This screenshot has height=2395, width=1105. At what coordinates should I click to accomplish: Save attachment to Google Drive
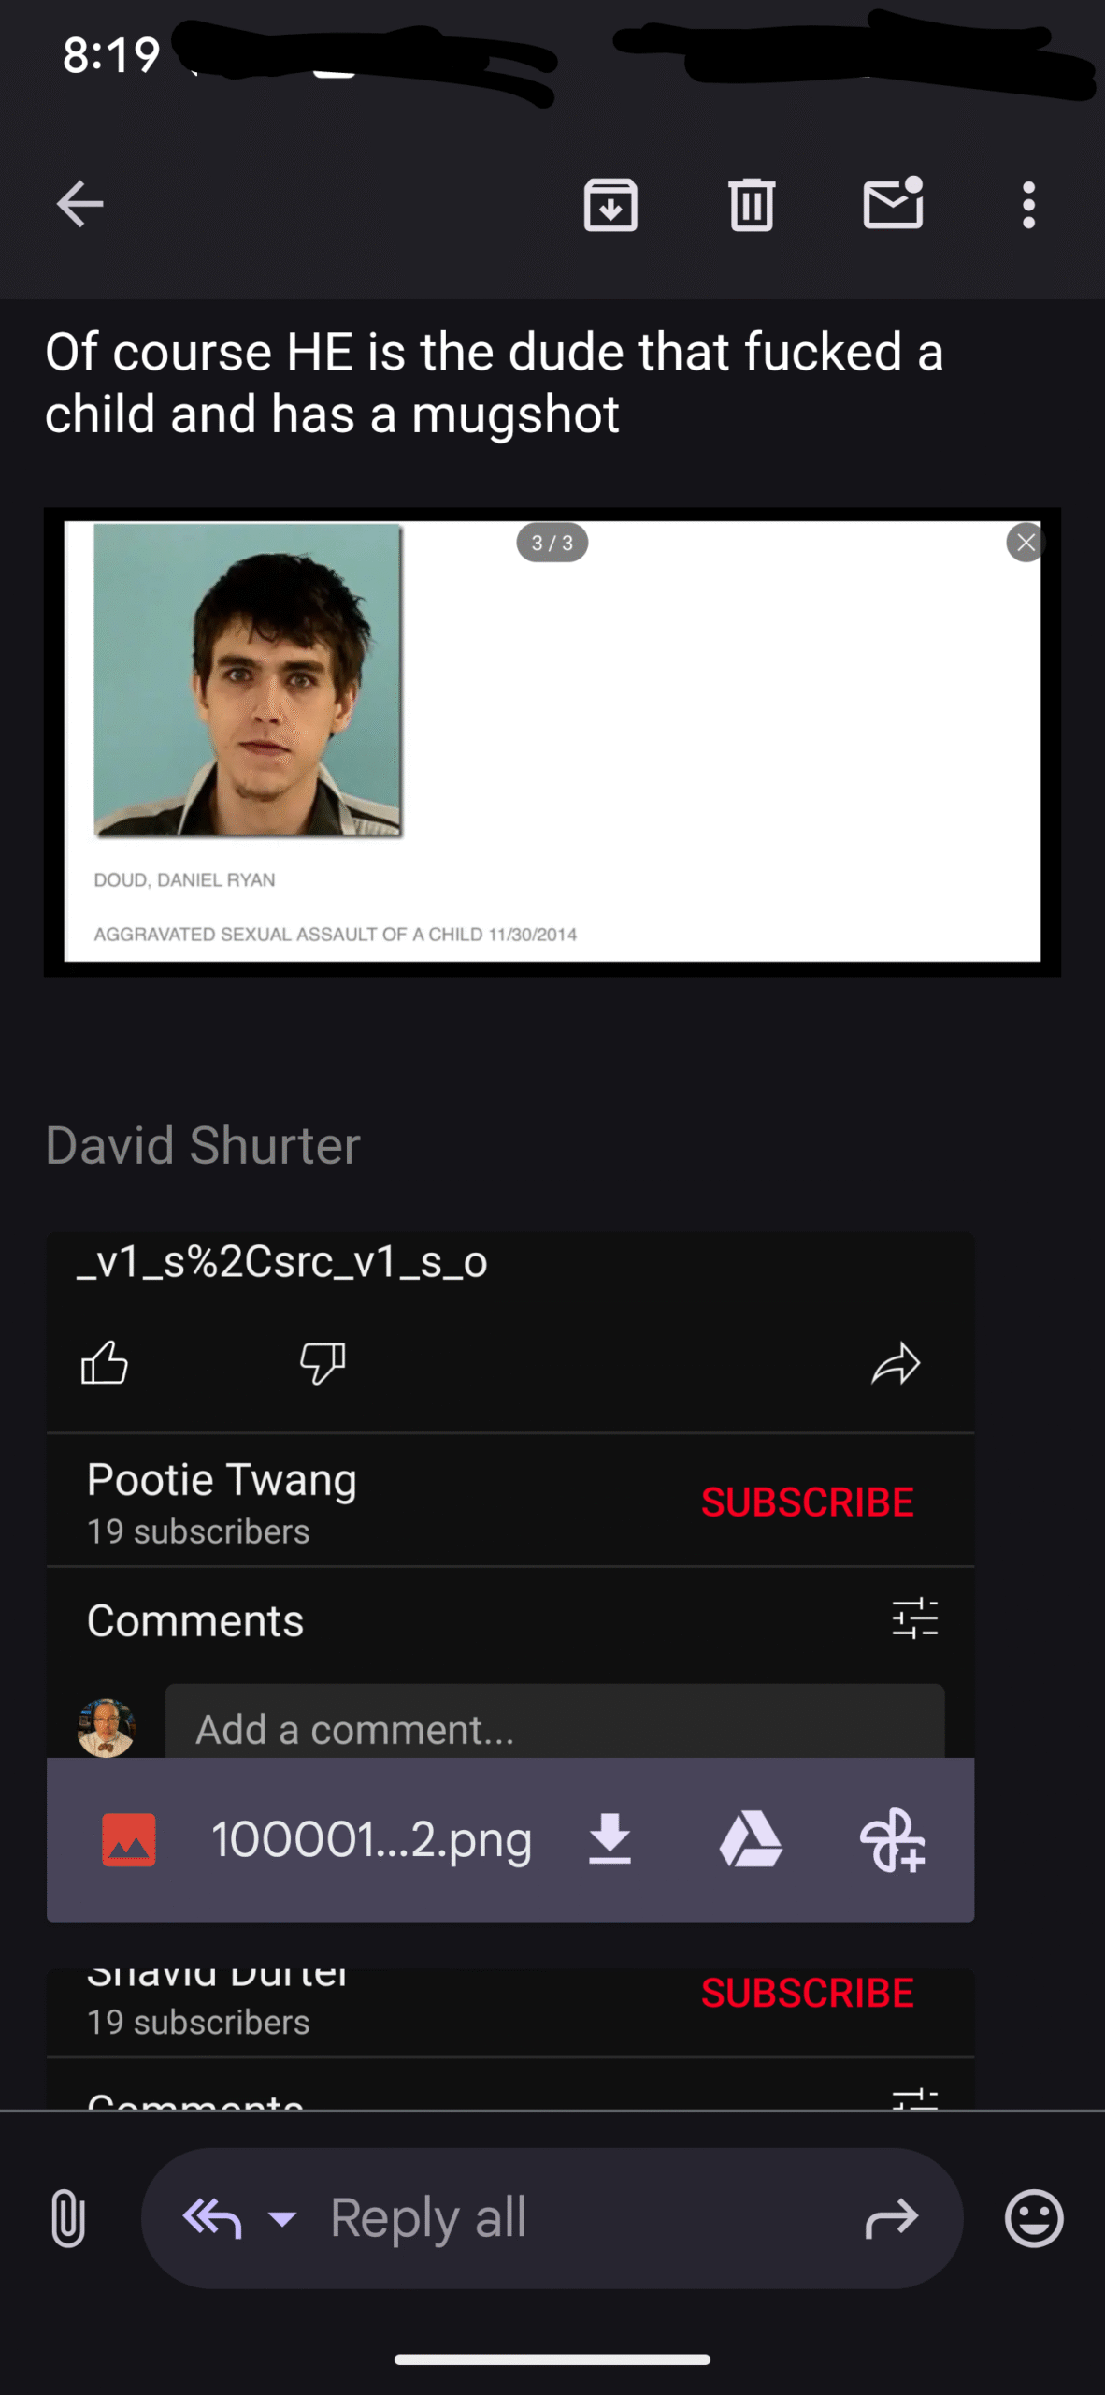tap(751, 1839)
